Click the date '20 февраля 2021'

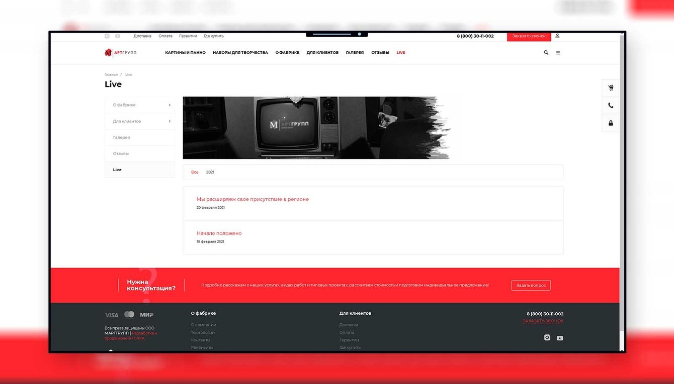click(210, 207)
